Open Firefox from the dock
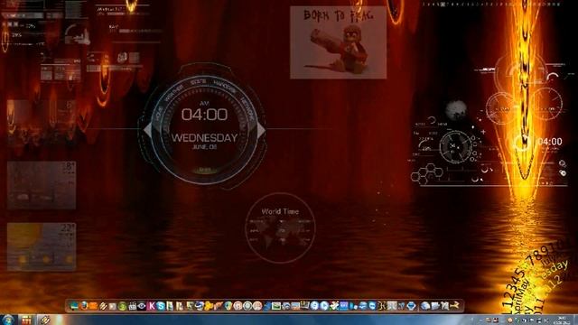This screenshot has width=578, height=325. pos(84,306)
